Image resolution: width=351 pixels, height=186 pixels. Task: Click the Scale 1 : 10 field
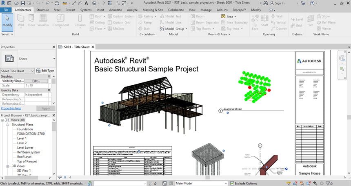[36, 86]
